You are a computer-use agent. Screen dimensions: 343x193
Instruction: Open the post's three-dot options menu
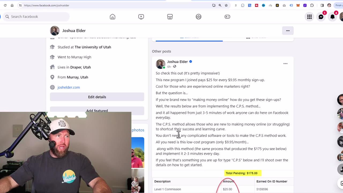tap(285, 64)
